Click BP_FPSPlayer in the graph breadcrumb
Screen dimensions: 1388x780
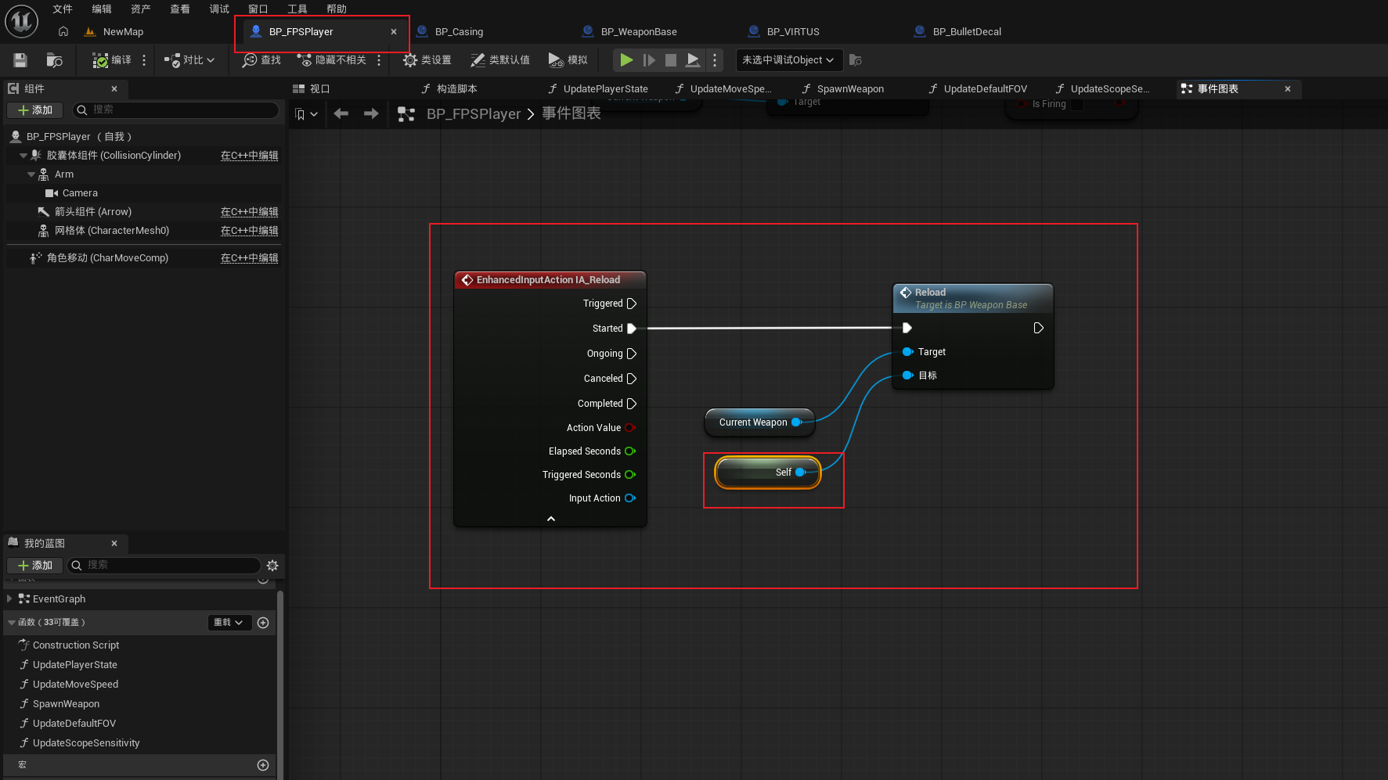click(474, 114)
